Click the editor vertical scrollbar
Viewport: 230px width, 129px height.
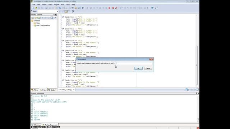pyautogui.click(x=197, y=51)
